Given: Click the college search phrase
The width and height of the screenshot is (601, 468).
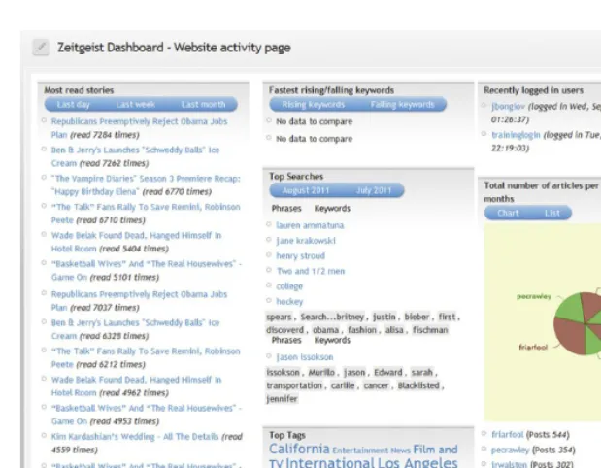Looking at the screenshot, I should coord(289,286).
